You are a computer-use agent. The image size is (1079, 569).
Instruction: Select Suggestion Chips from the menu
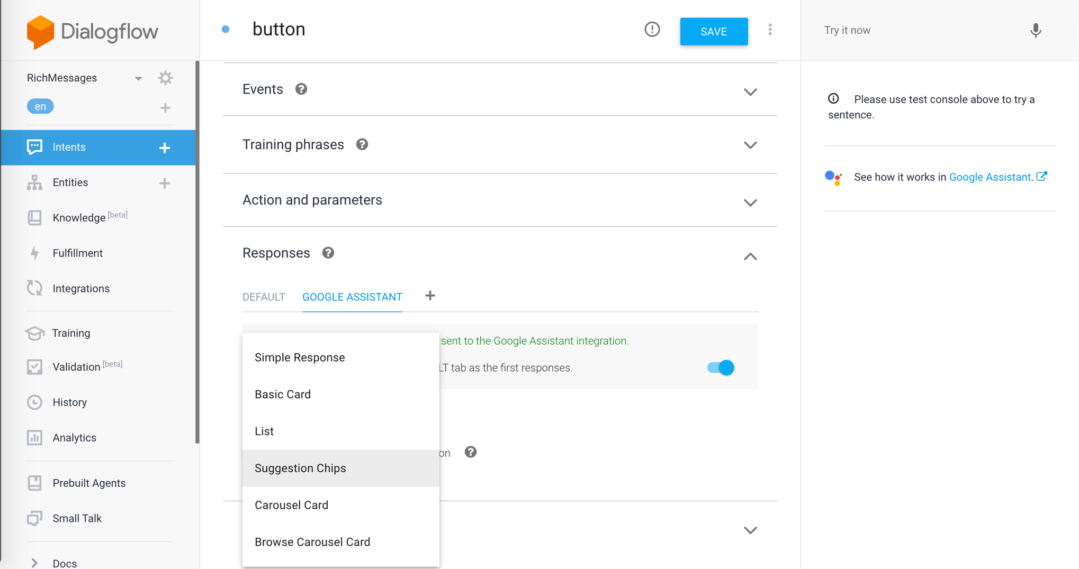click(x=300, y=469)
